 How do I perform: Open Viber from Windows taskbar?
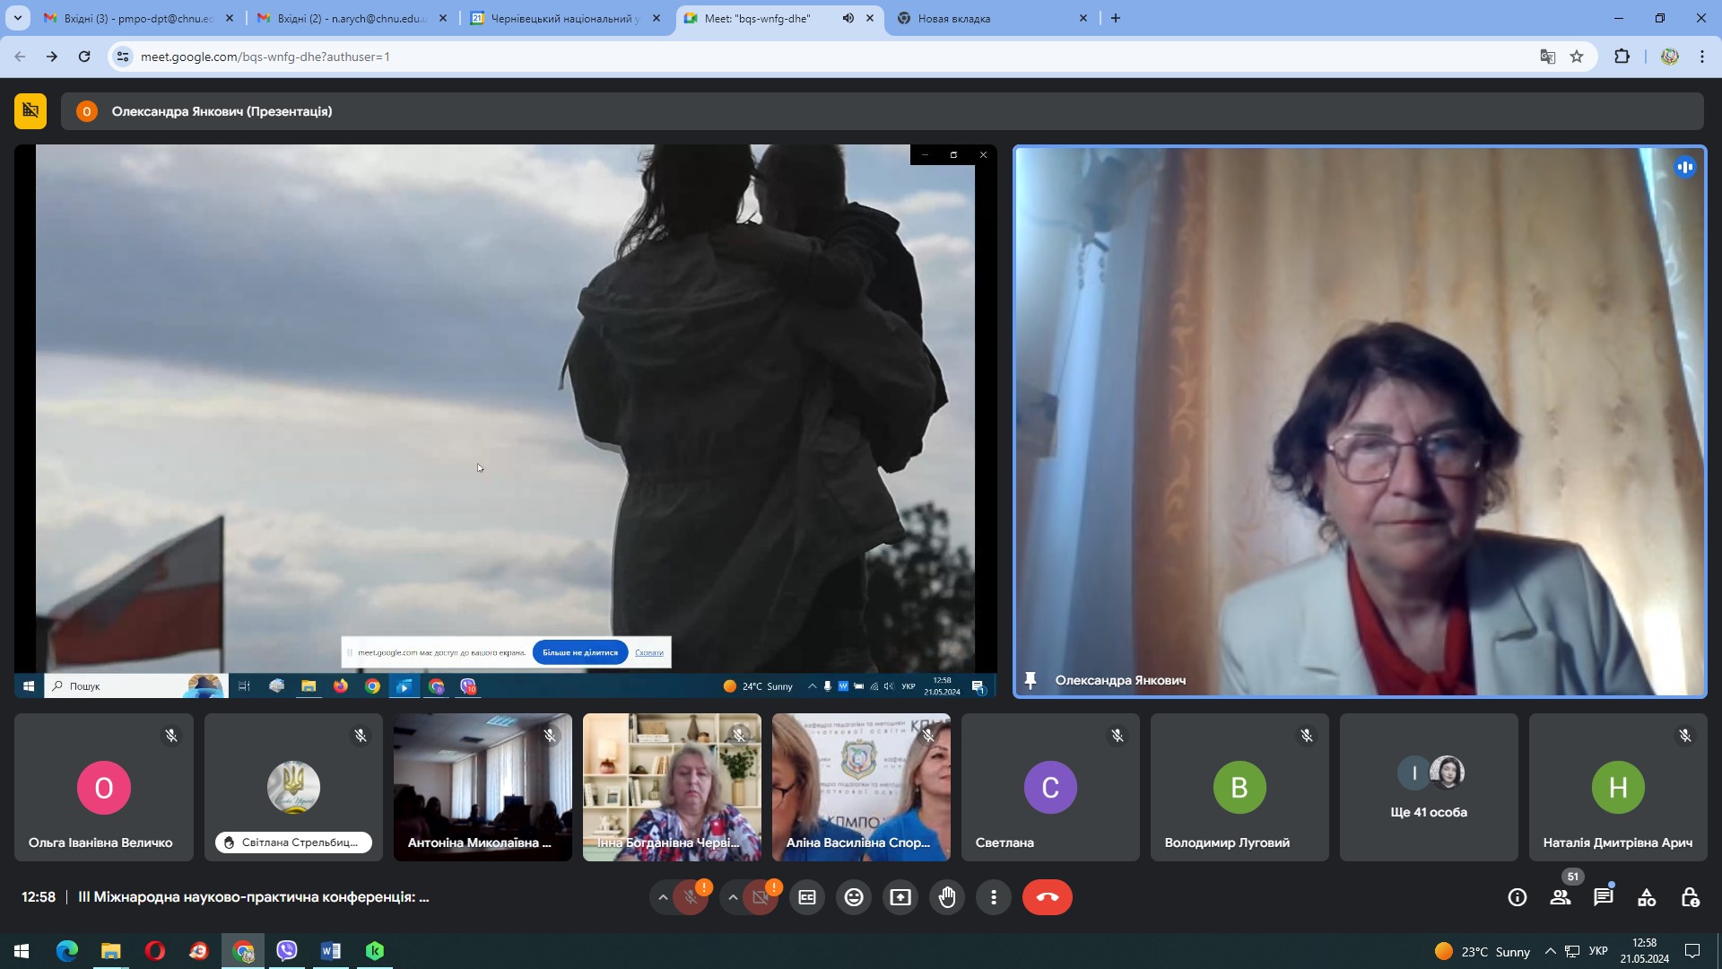(287, 951)
